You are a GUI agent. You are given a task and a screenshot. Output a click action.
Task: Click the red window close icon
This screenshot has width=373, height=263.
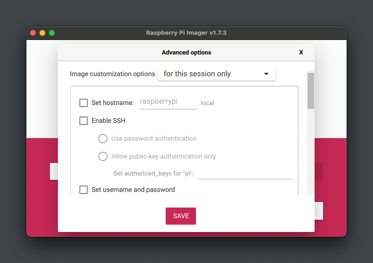(x=33, y=33)
